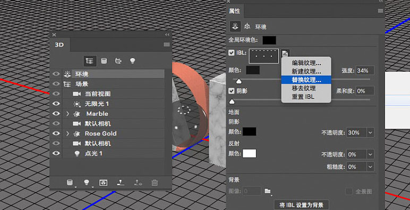Click the IBL texture file menu icon
This screenshot has height=210, width=410.
285,53
